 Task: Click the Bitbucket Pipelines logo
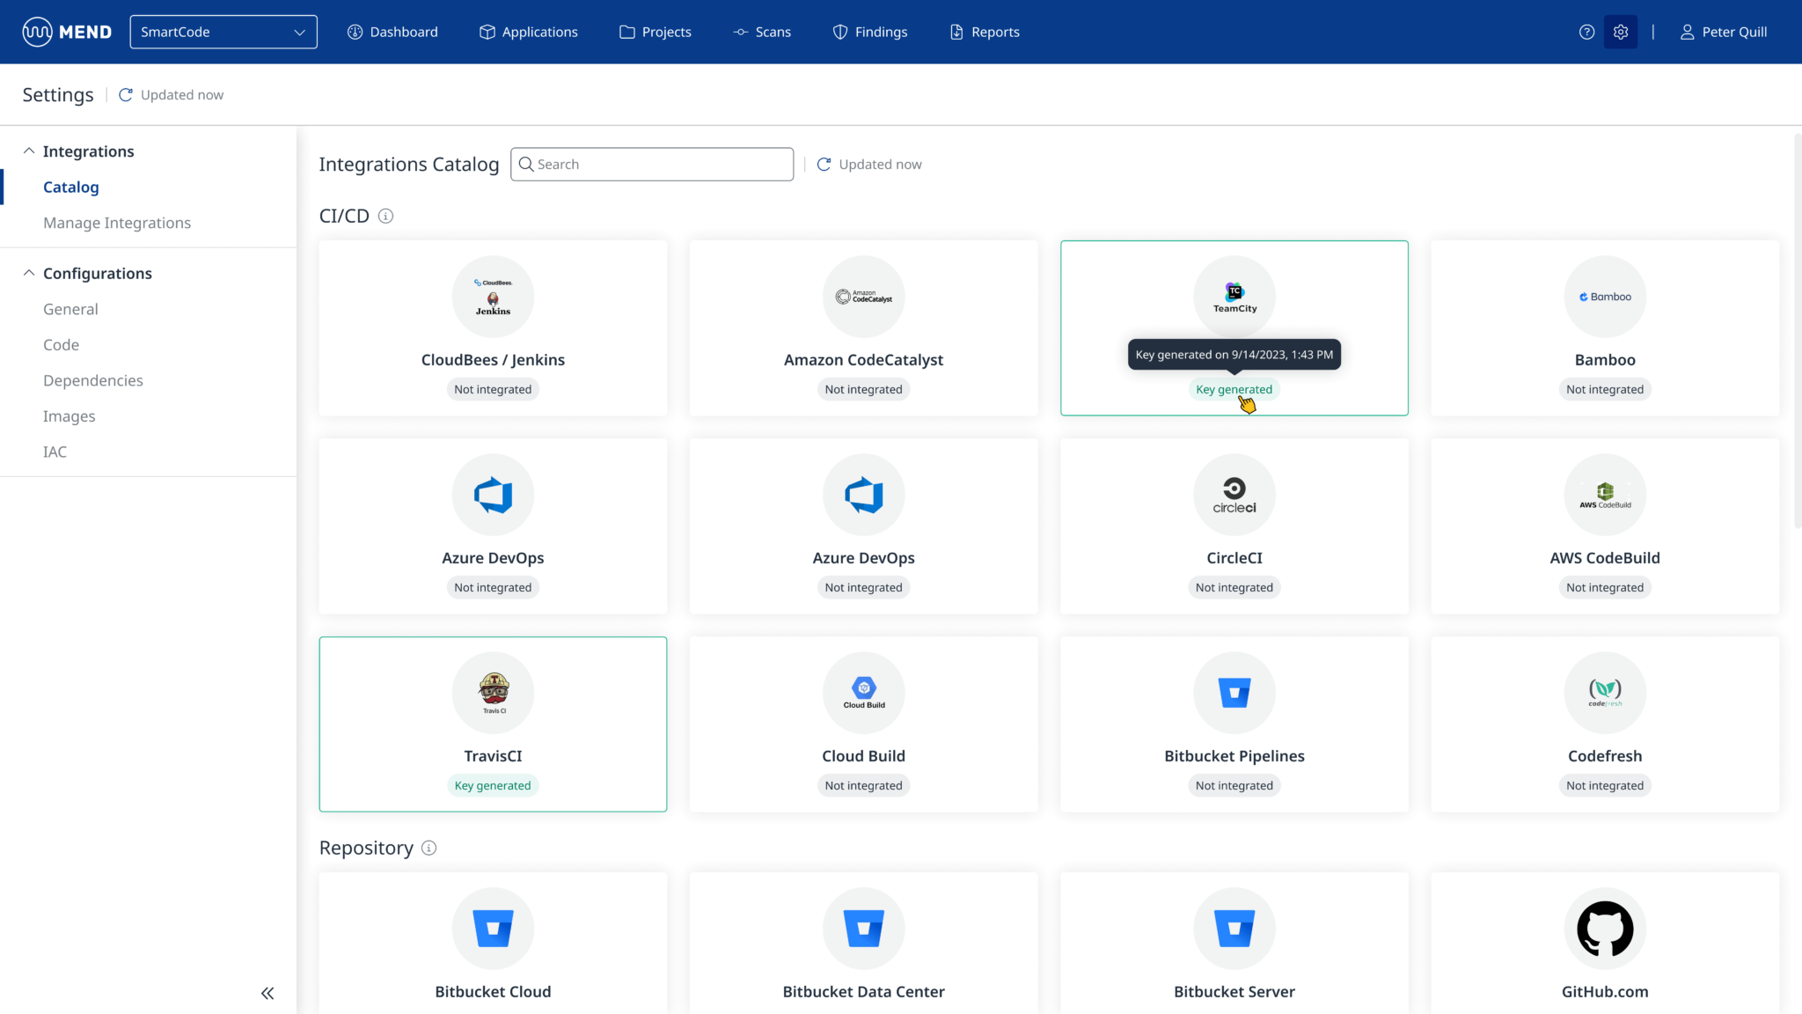tap(1234, 694)
